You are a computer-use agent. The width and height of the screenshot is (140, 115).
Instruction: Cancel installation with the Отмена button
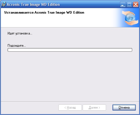pyautogui.click(x=124, y=107)
